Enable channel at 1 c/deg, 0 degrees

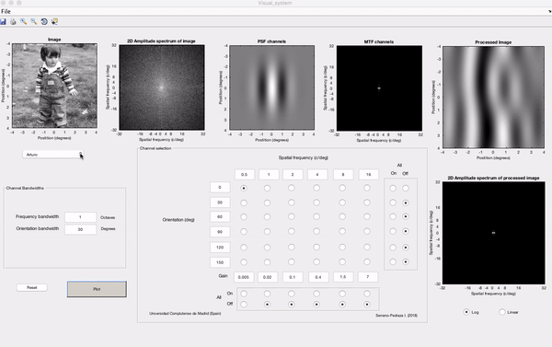tap(267, 188)
